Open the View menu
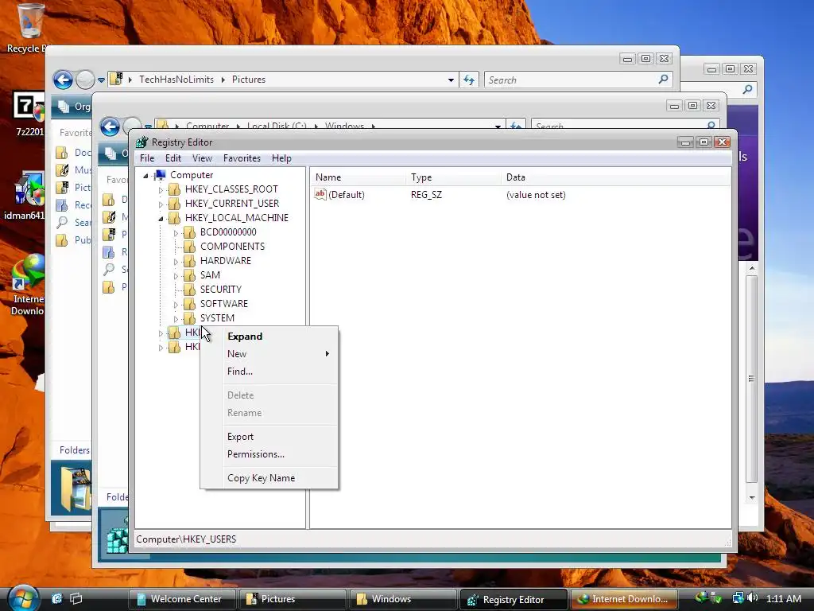814x611 pixels. [202, 158]
